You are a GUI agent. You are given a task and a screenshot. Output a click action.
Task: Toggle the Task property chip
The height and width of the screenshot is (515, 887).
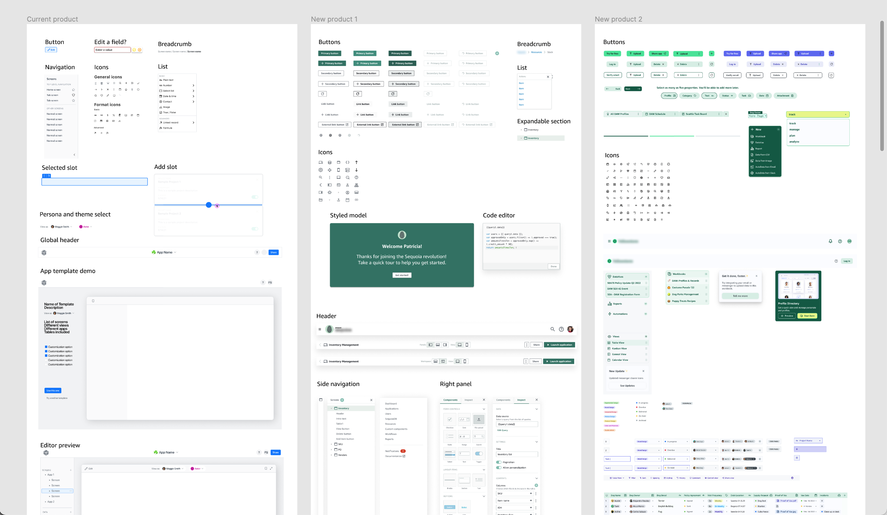(746, 96)
